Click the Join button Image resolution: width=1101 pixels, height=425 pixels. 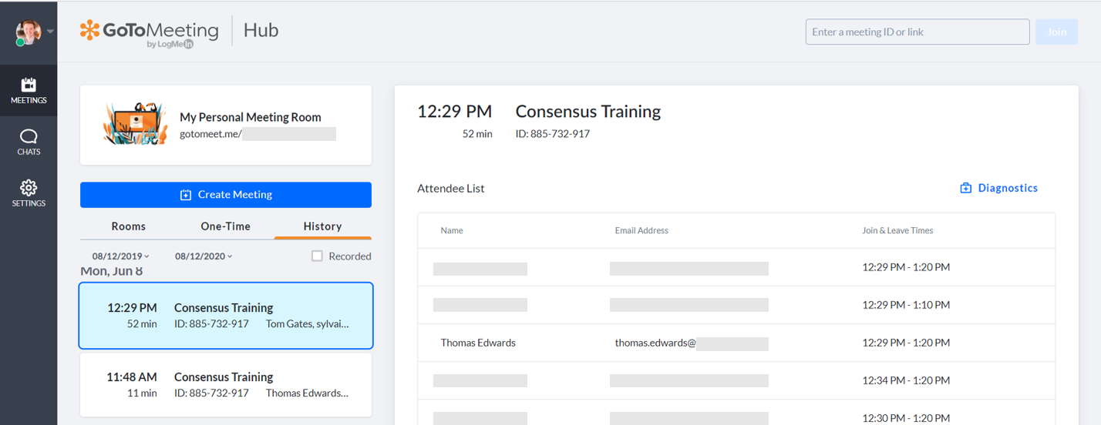click(x=1056, y=32)
